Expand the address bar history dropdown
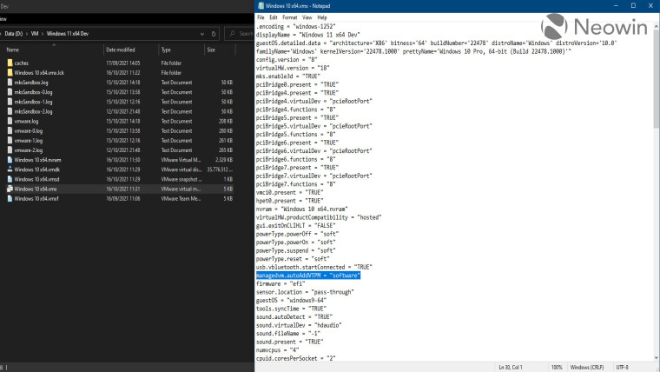Screen dimensions: 660x372 coord(202,34)
